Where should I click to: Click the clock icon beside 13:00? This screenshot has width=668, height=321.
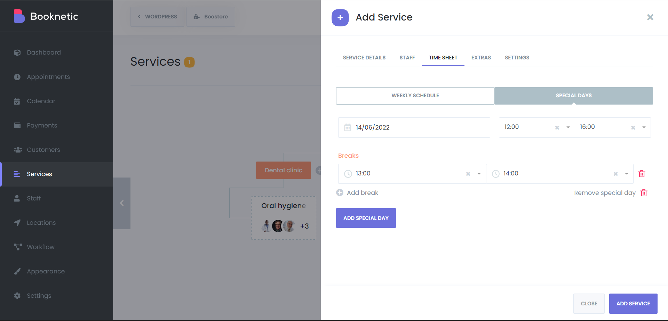[x=348, y=174]
